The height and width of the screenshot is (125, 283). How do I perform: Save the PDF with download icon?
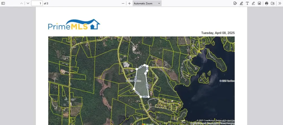pos(273,3)
